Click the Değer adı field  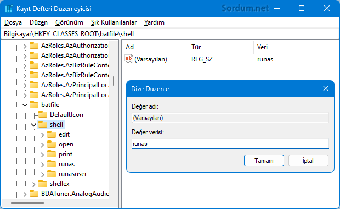230,118
